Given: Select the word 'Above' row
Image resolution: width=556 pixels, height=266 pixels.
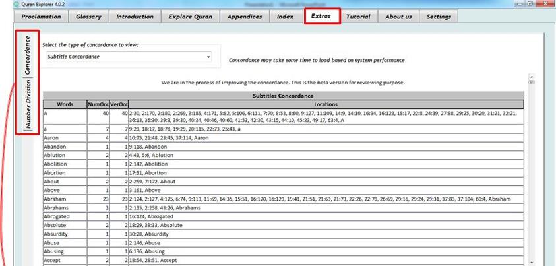Looking at the screenshot, I should (284, 190).
